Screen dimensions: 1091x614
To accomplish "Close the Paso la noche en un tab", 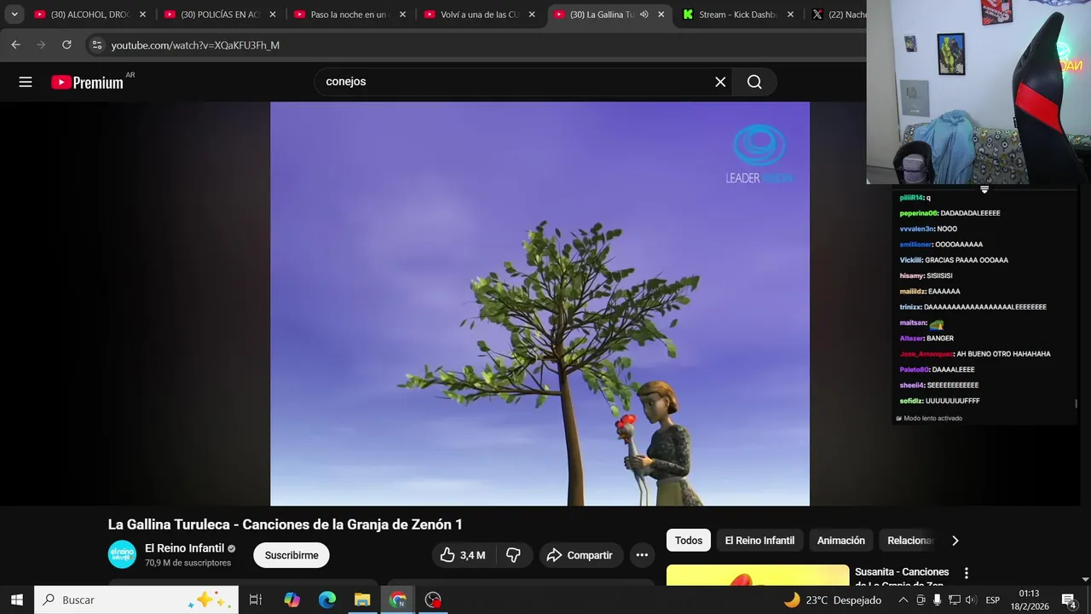I will coord(402,14).
